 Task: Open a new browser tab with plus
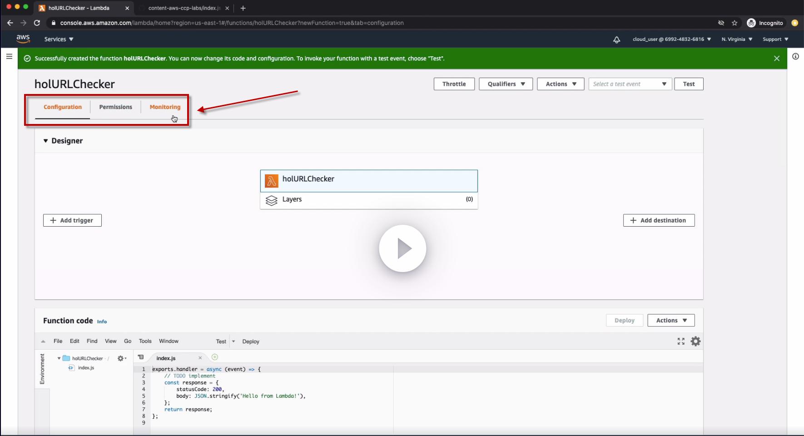point(243,8)
